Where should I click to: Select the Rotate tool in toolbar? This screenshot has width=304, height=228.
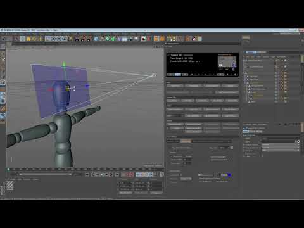pos(34,39)
